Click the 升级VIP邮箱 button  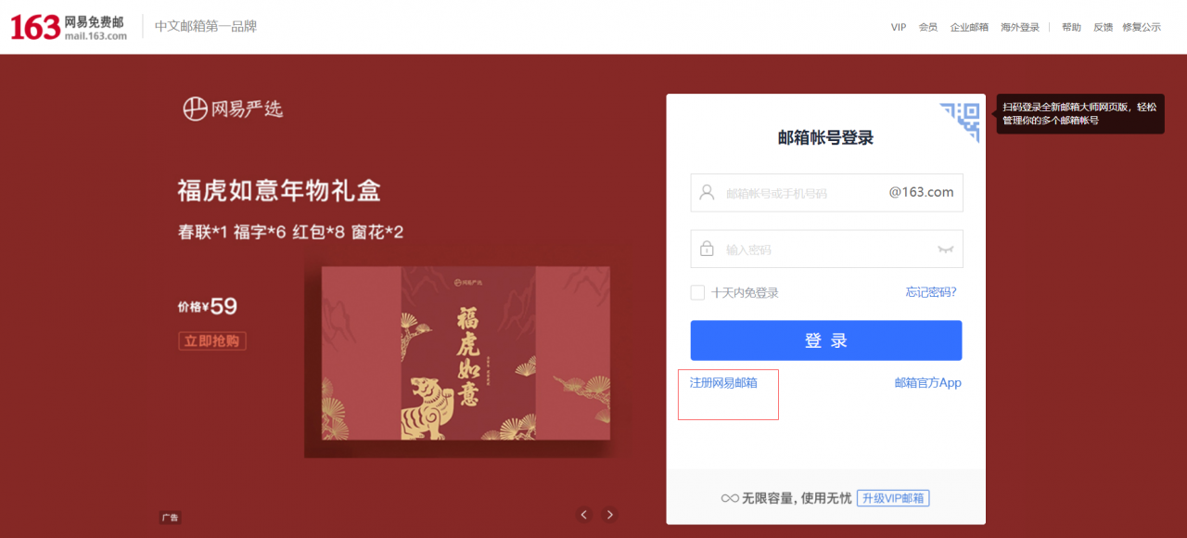point(893,498)
